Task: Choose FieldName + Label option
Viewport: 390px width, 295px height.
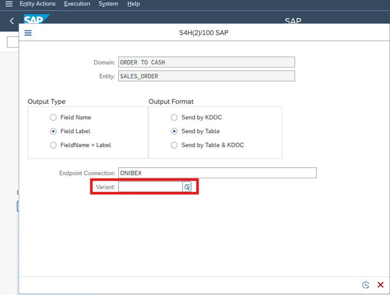Action: [x=53, y=145]
